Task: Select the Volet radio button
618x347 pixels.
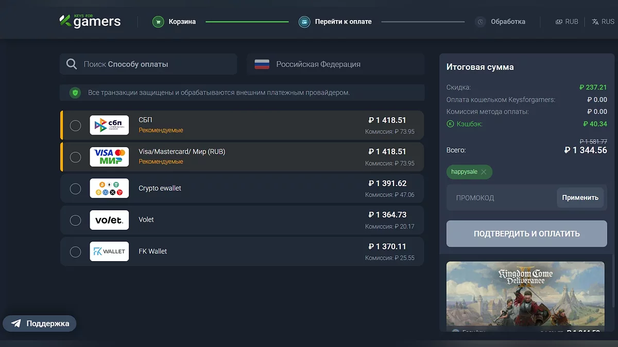Action: tap(75, 220)
